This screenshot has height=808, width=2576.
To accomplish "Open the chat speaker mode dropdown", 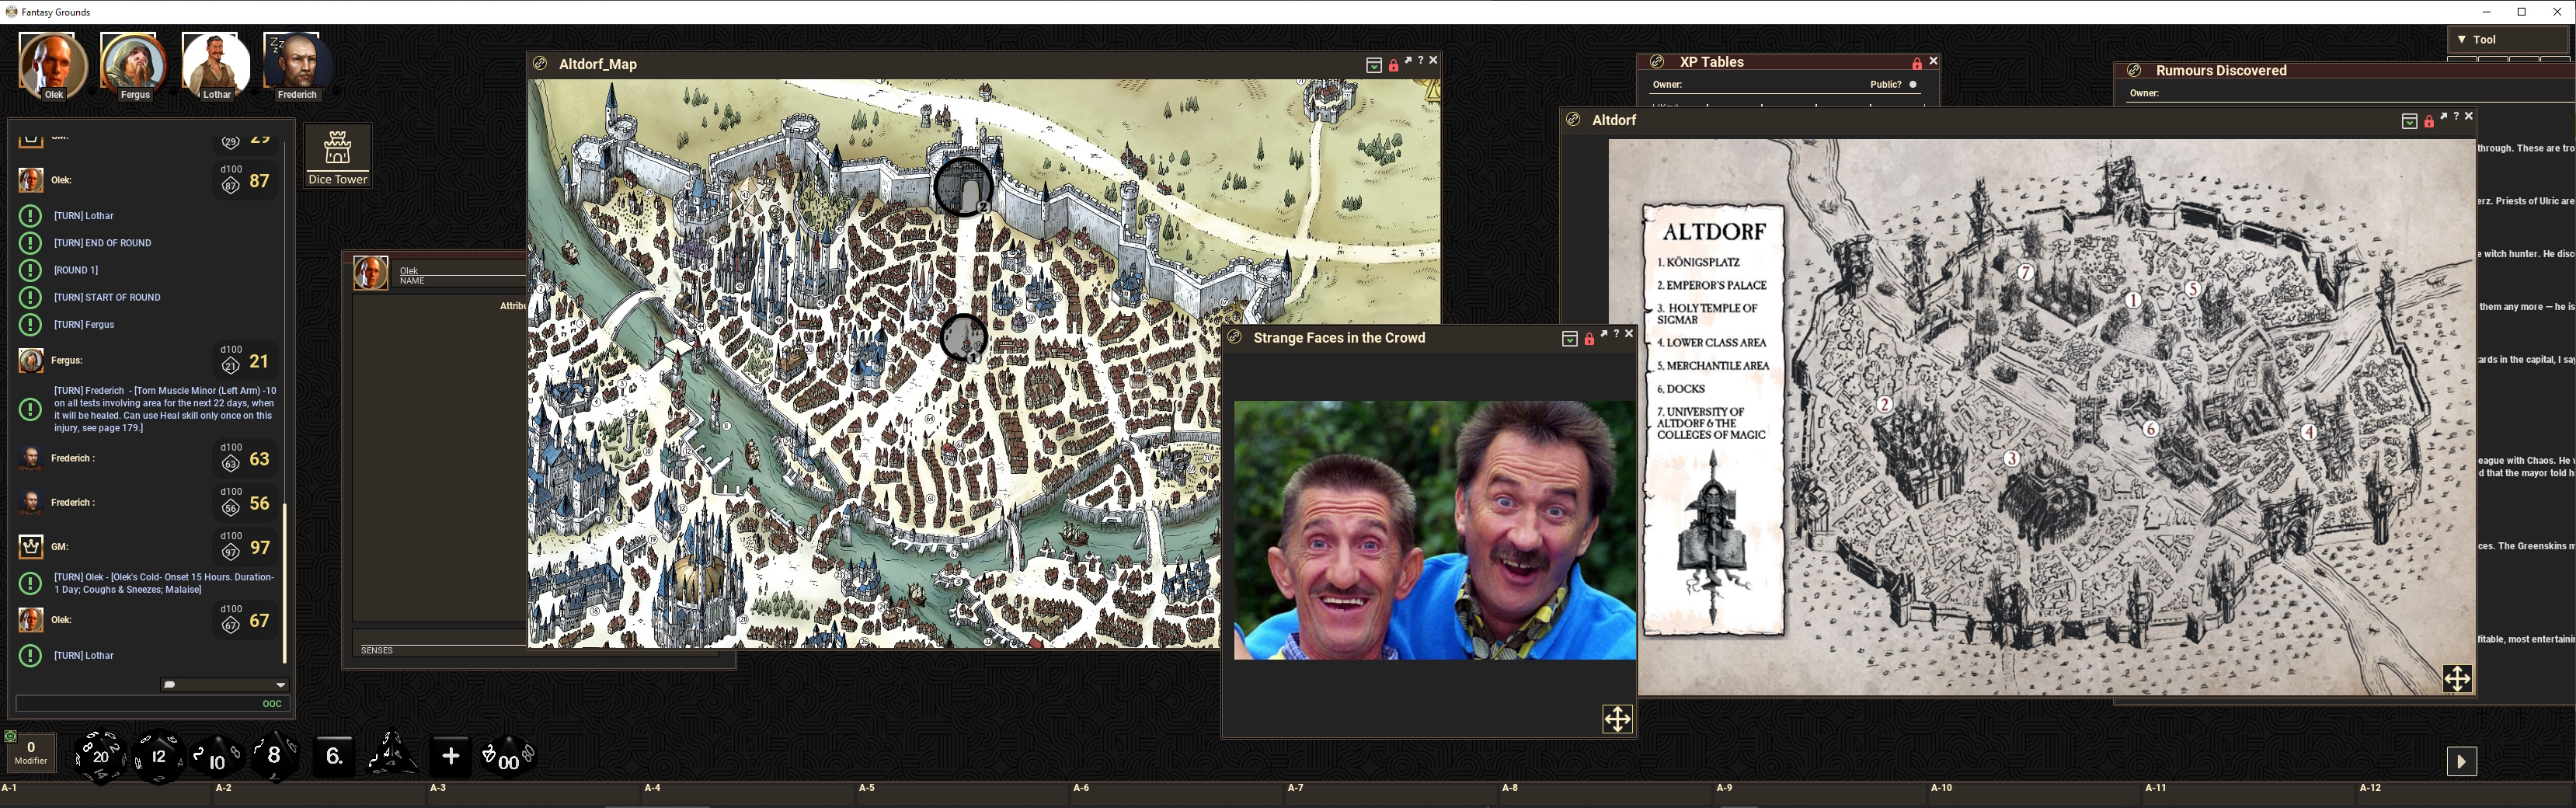I will coord(225,685).
